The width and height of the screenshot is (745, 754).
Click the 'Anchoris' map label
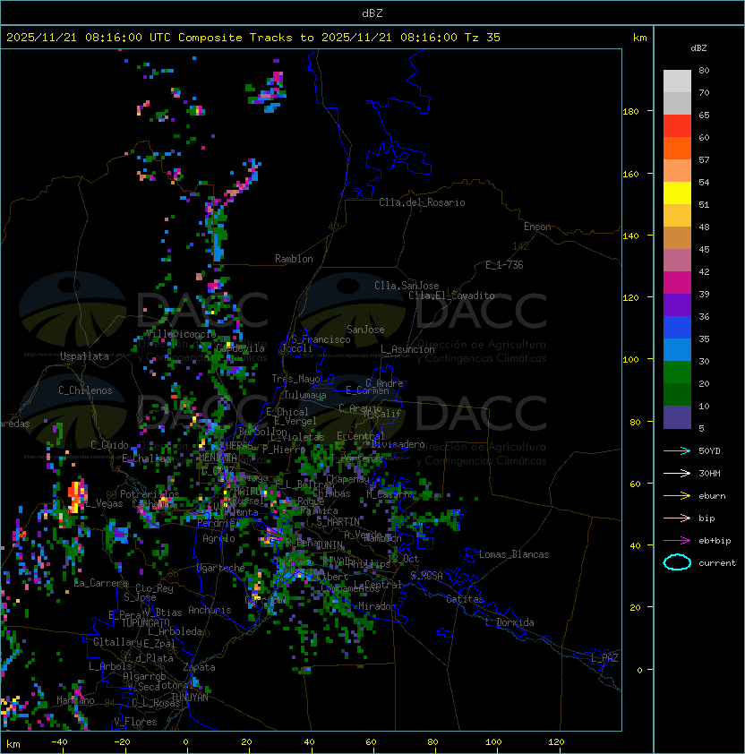click(x=210, y=610)
